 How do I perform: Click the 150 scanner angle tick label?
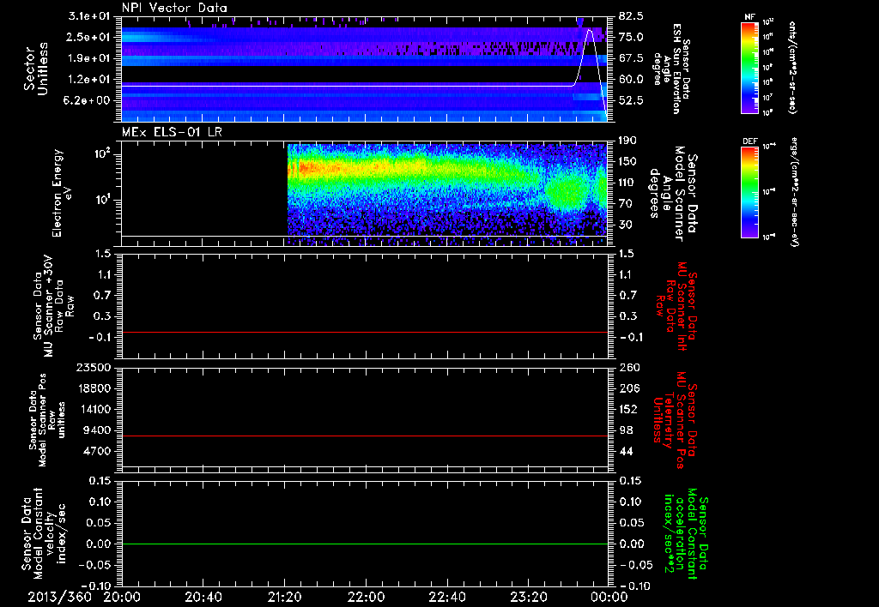pyautogui.click(x=627, y=161)
